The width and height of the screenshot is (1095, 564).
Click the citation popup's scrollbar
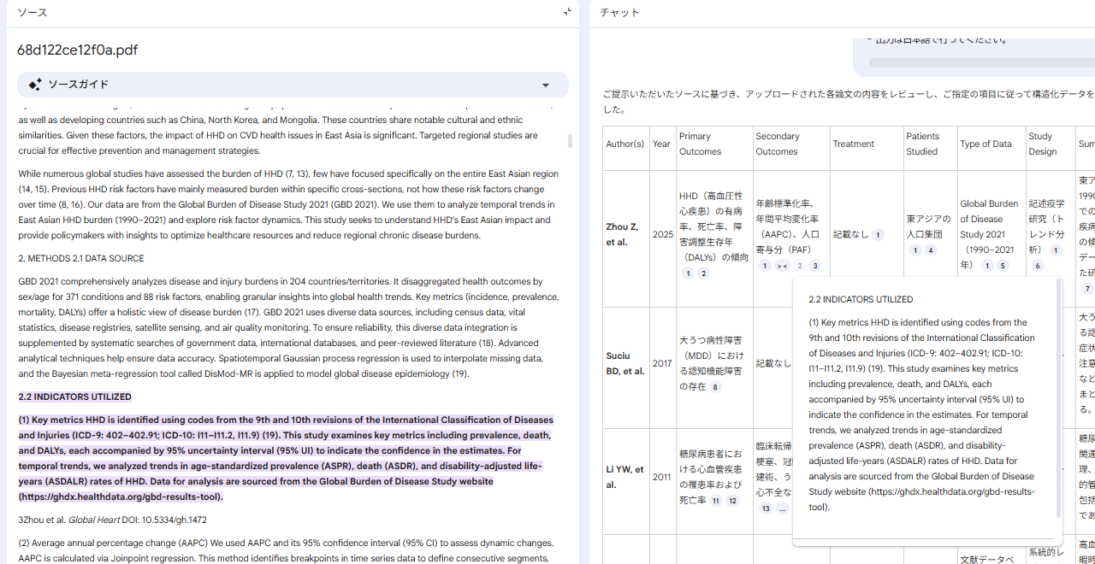(1059, 402)
